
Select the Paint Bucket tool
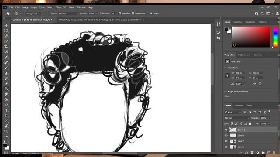click(x=6, y=89)
